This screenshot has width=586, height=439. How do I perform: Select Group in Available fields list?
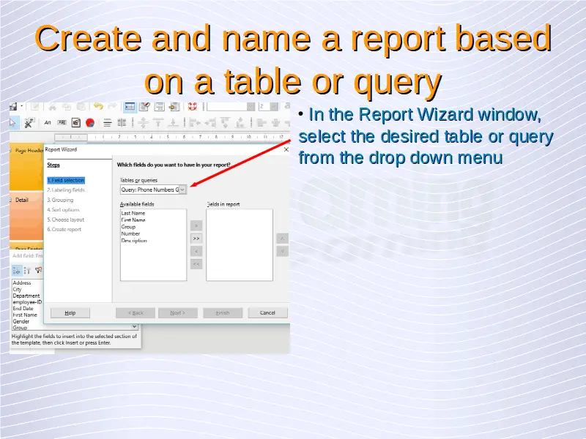(x=128, y=227)
